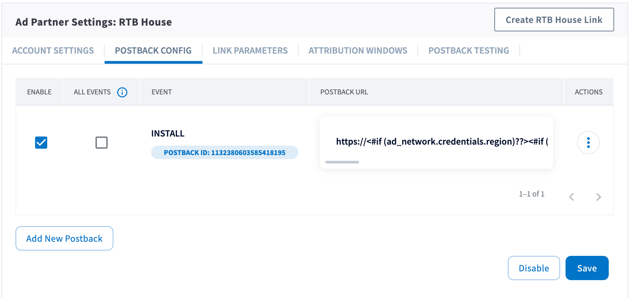The height and width of the screenshot is (298, 631).
Task: Open the three-dot actions menu for INSTALL
Action: pyautogui.click(x=588, y=143)
